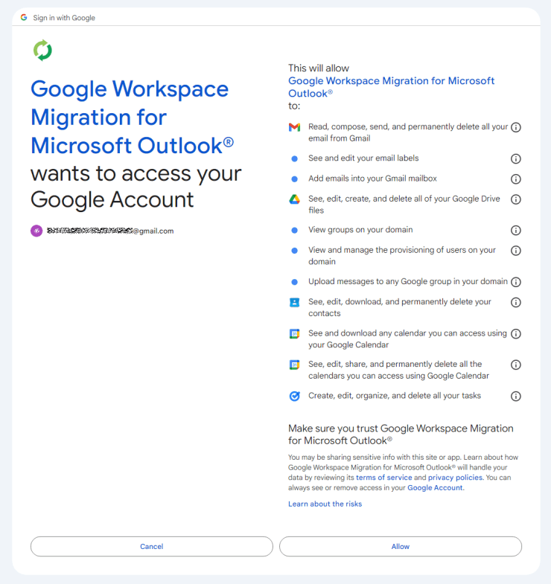551x584 pixels.
Task: Open info for Gmail read, compose, send permission
Action: pyautogui.click(x=515, y=127)
